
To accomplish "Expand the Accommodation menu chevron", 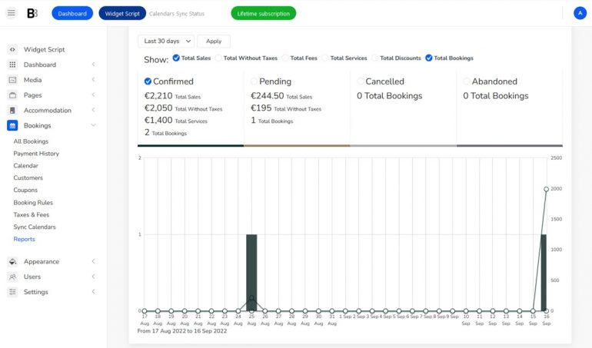I will click(x=93, y=111).
